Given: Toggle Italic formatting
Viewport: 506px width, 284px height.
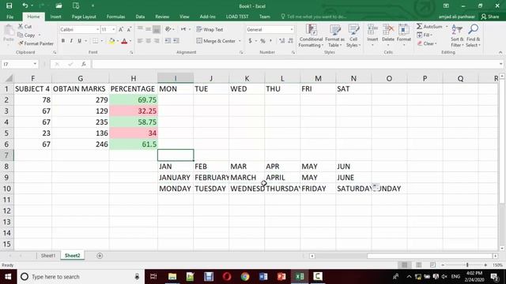Looking at the screenshot, I should (x=71, y=41).
